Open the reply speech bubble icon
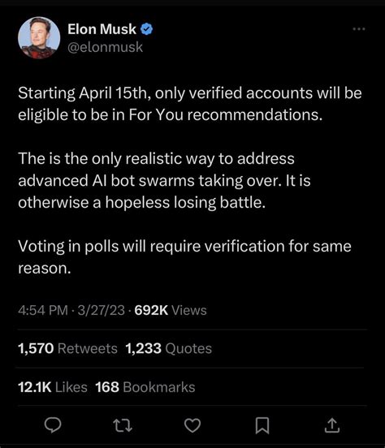This screenshot has height=448, width=385. tap(53, 425)
